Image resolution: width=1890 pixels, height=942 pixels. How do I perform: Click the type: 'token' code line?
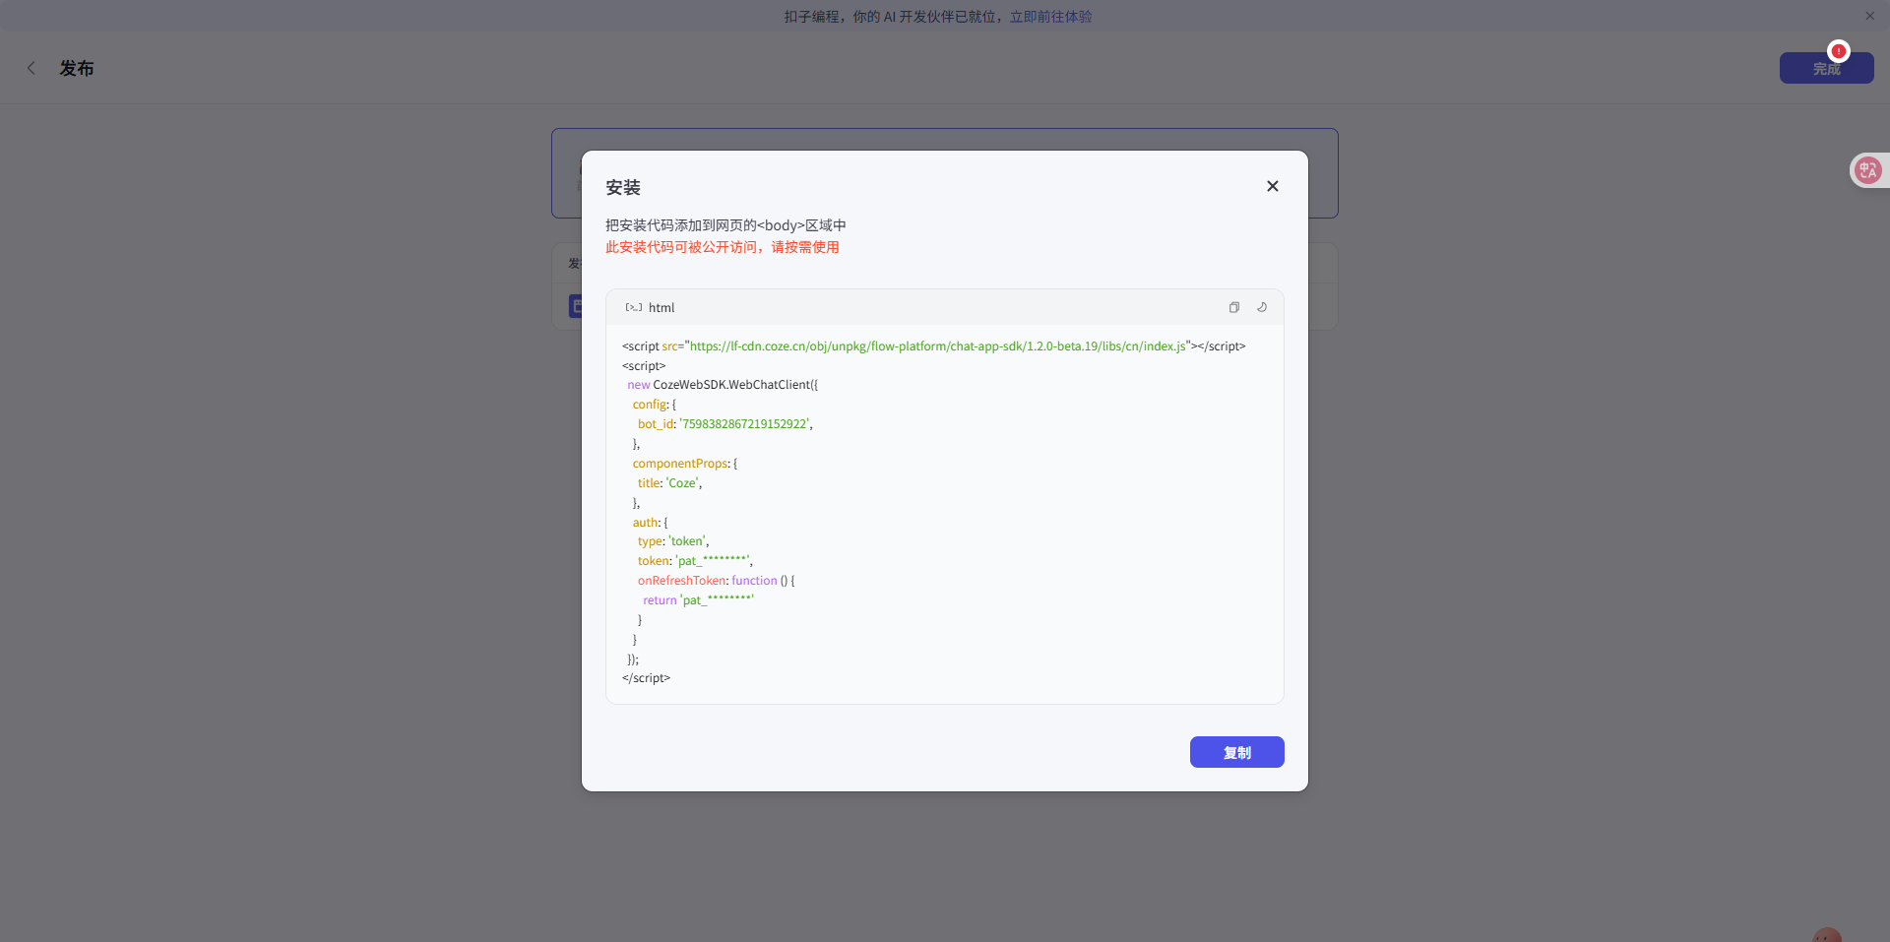click(x=673, y=541)
